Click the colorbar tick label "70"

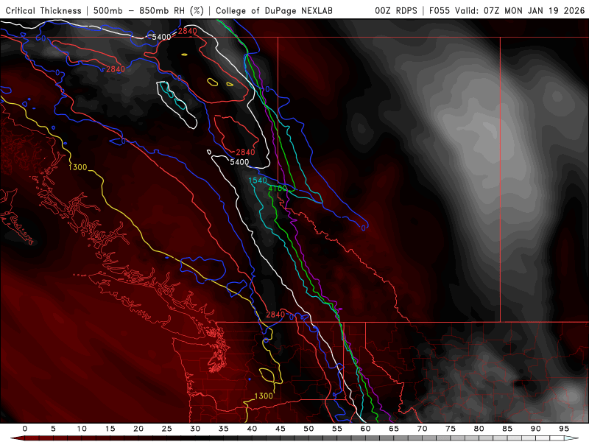coord(422,429)
